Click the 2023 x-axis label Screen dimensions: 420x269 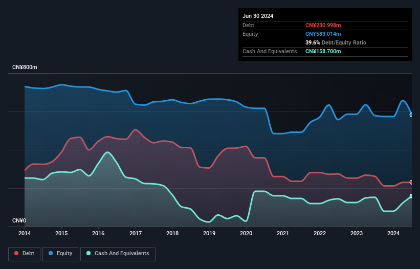tap(357, 233)
